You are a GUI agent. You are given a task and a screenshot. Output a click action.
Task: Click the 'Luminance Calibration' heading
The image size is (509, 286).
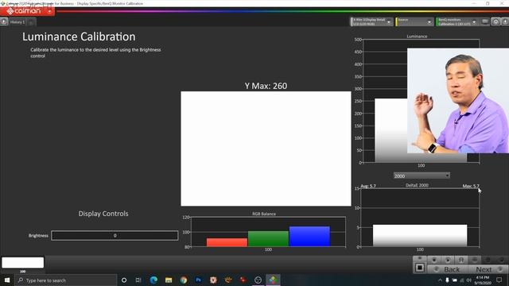pos(79,37)
